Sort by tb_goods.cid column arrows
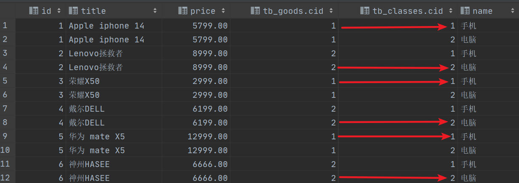The width and height of the screenshot is (519, 183). [331, 11]
